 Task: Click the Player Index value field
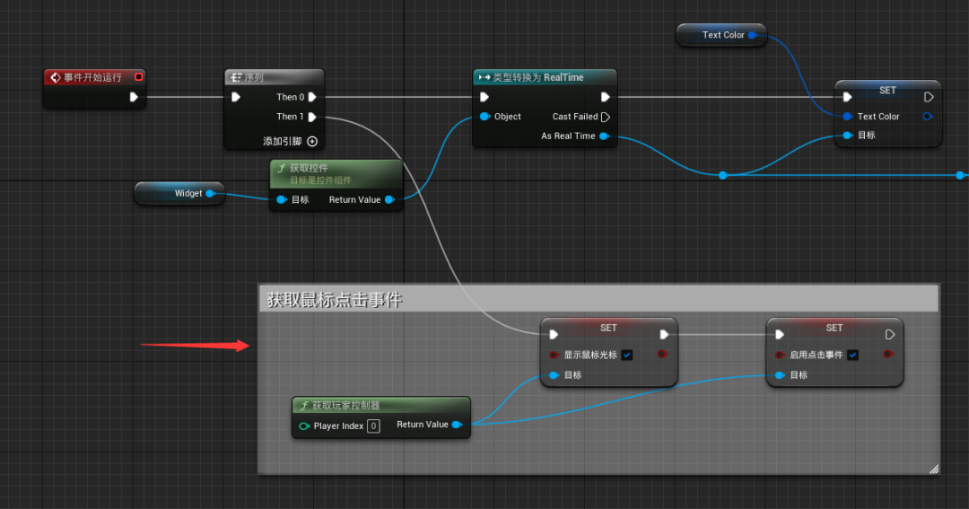coord(373,426)
